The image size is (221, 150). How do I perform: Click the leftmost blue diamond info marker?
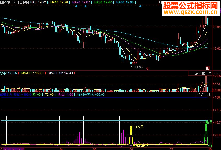click(76, 6)
